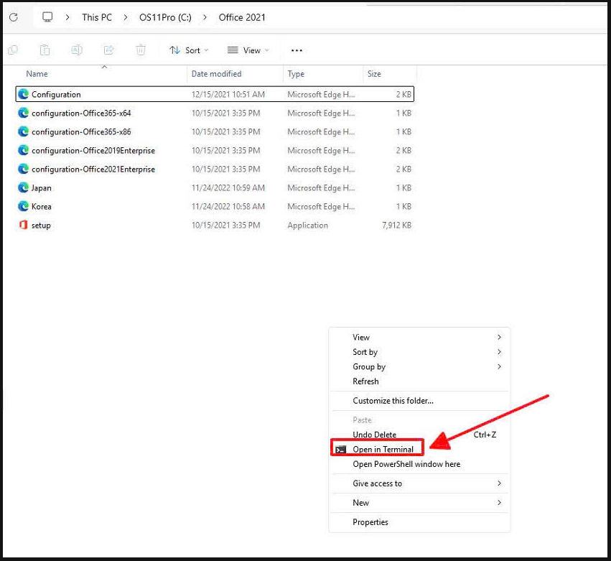Click the delete trash icon in toolbar
The image size is (611, 561).
tap(141, 50)
